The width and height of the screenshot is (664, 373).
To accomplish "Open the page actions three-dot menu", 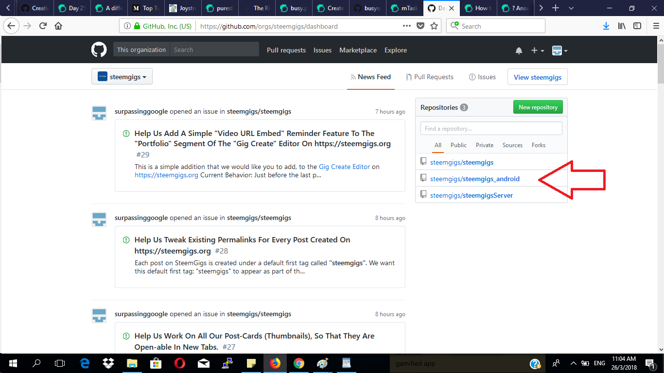I will coord(407,26).
